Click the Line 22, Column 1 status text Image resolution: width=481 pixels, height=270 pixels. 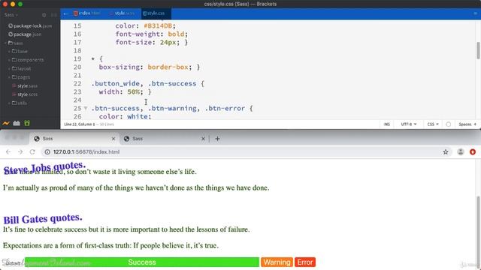click(x=80, y=124)
